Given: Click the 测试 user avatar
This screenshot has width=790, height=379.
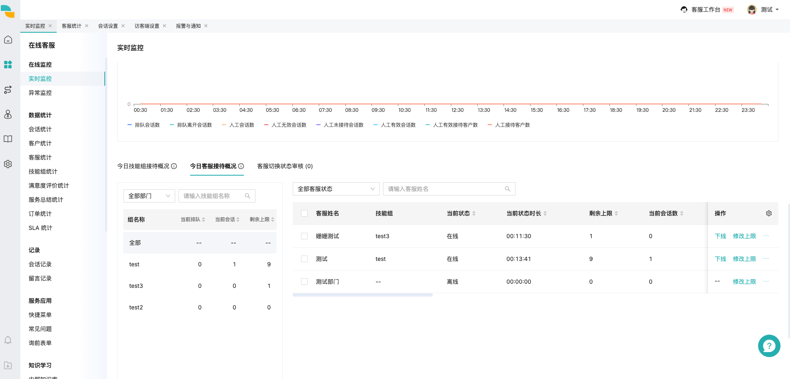Looking at the screenshot, I should [752, 10].
